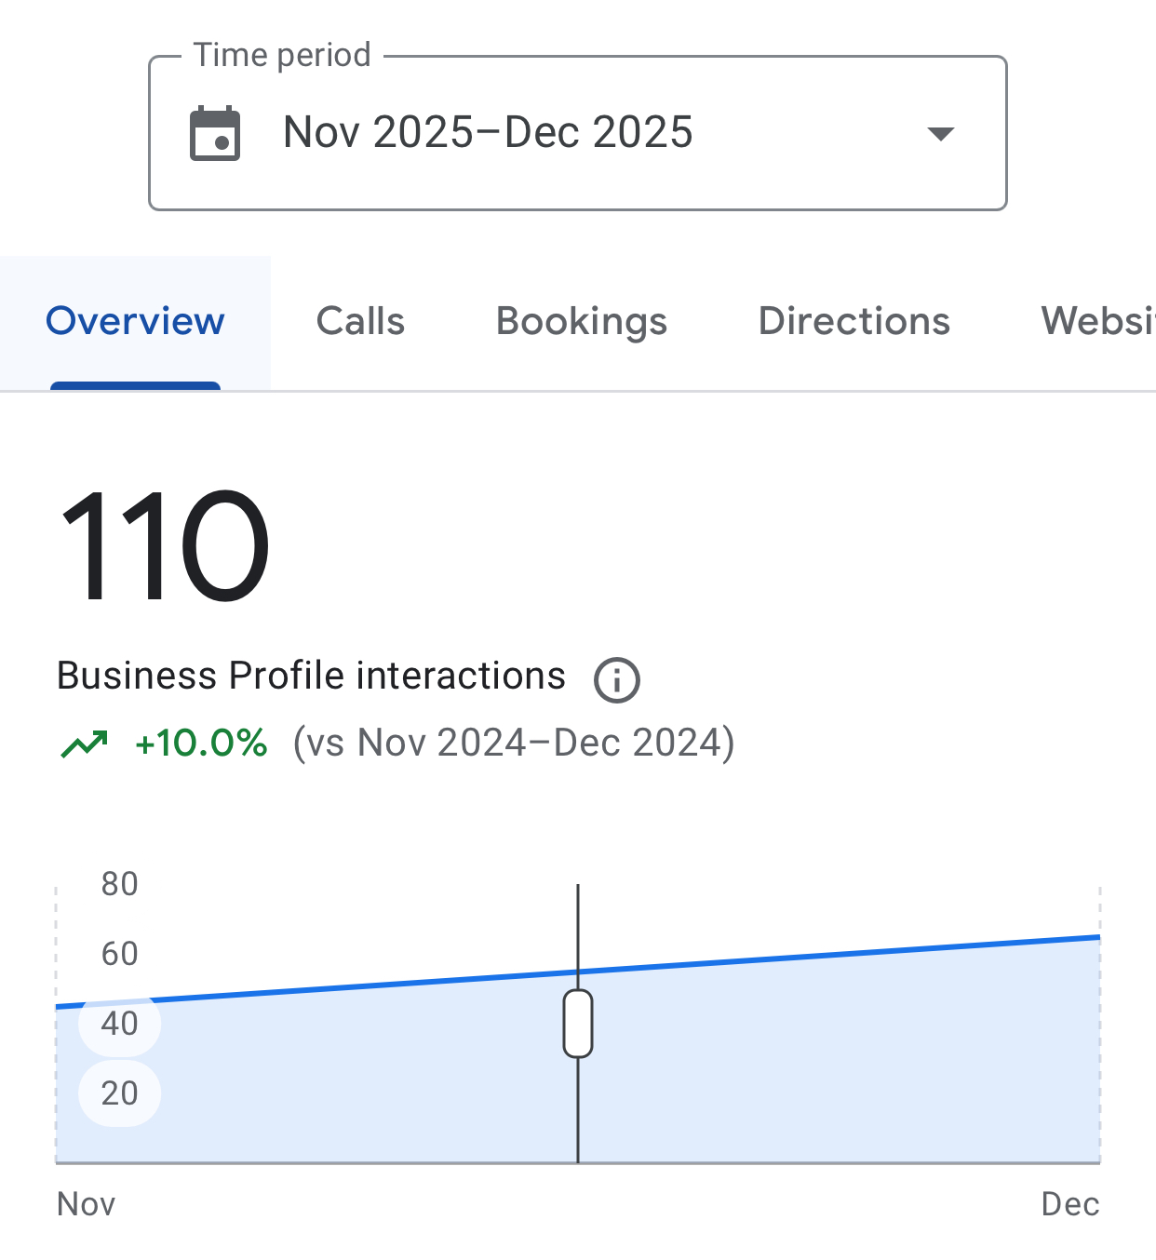1156x1260 pixels.
Task: Click the info icon beside Business Profile interactions
Action: pyautogui.click(x=617, y=679)
